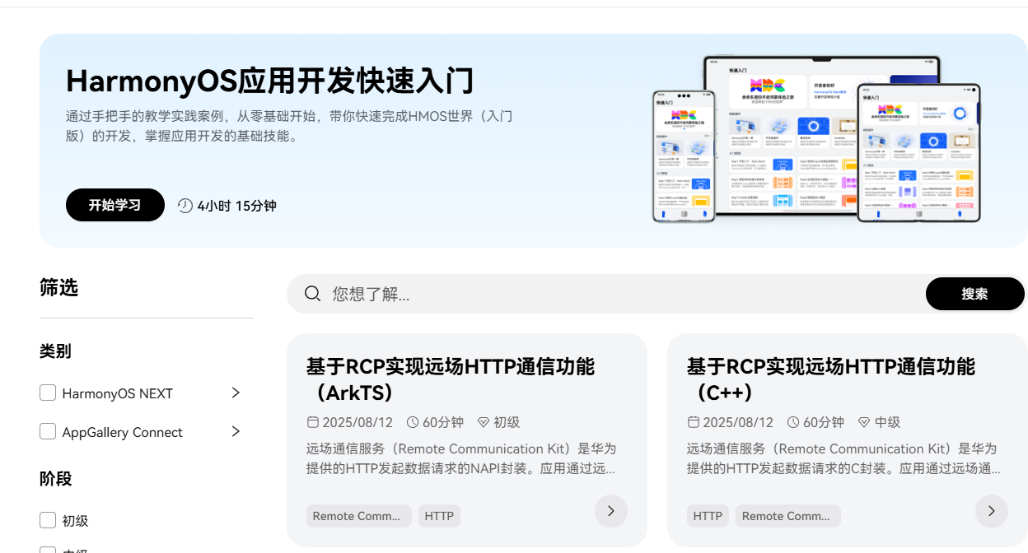Screen dimensions: 1028x553
Task: Click calendar icon on C++ card
Action: (694, 422)
